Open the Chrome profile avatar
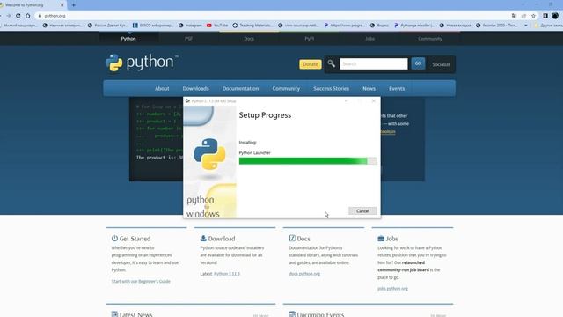Image resolution: width=563 pixels, height=317 pixels. 555,16
